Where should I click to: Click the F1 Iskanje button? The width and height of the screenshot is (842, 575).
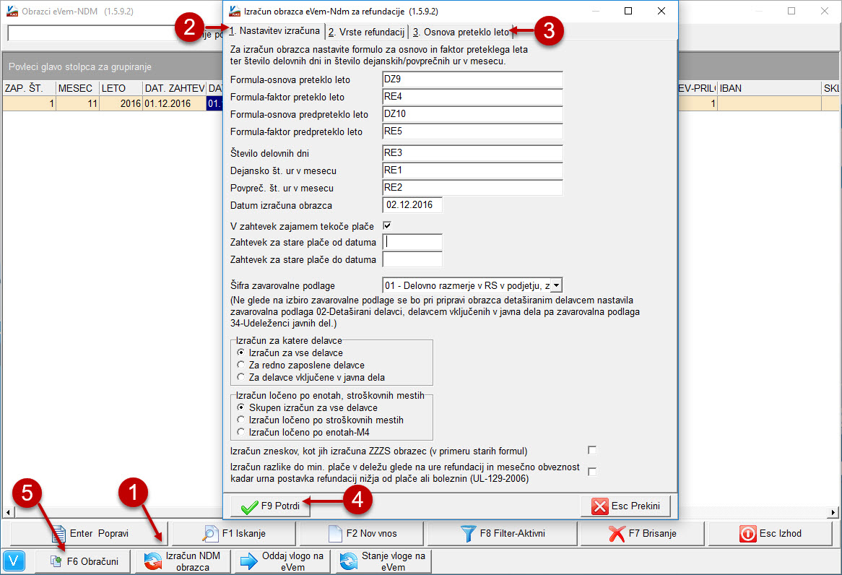tap(233, 534)
